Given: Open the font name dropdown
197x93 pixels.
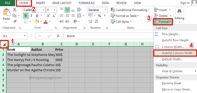Looking at the screenshot, I should [43, 10].
